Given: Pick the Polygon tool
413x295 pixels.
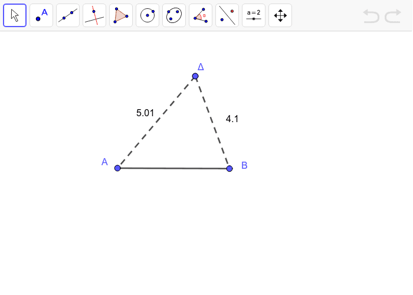Looking at the screenshot, I should [121, 15].
